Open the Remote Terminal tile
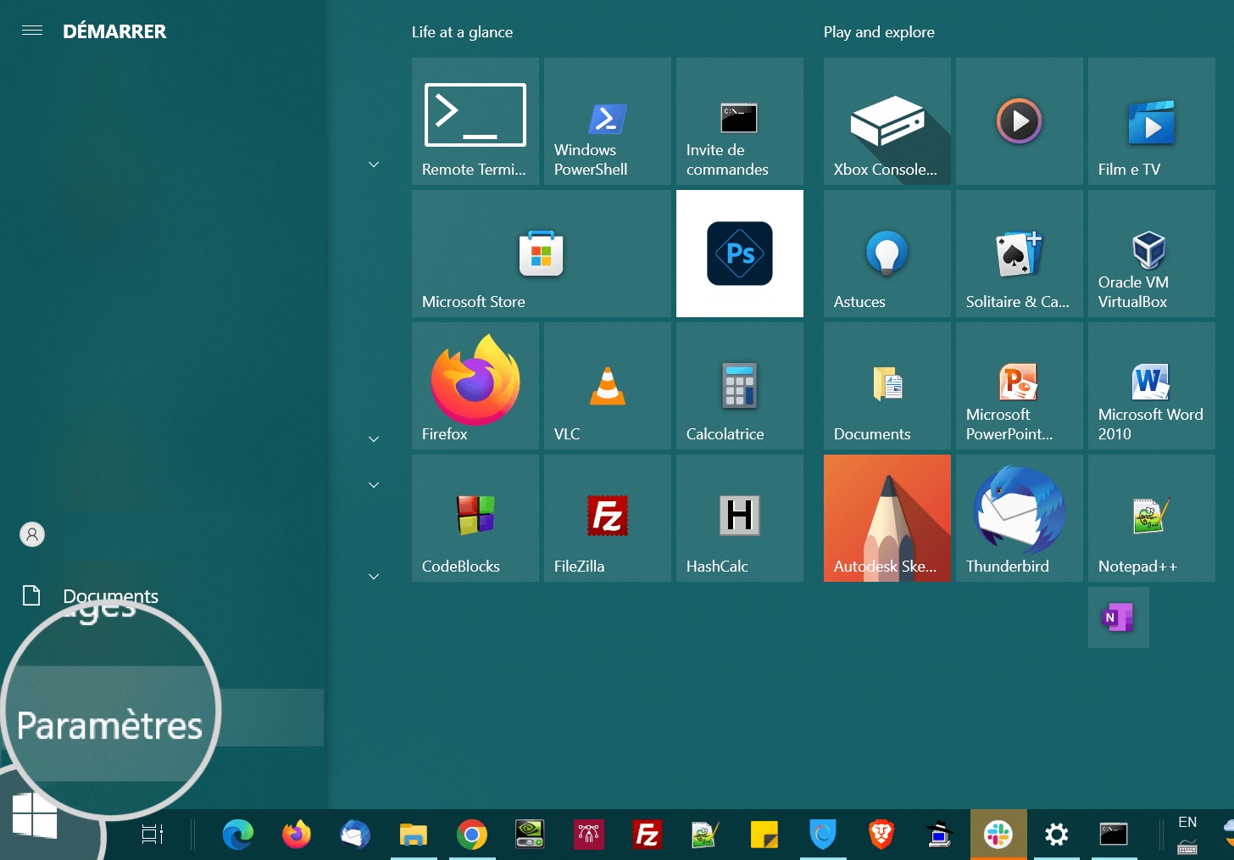Viewport: 1234px width, 860px height. coord(475,121)
